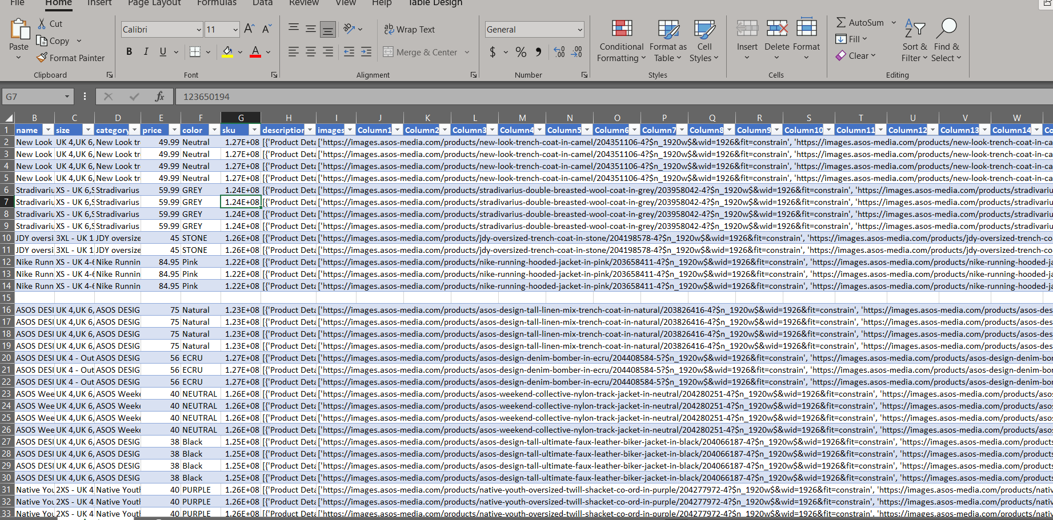
Task: Open the font name dropdown Calibri
Action: [x=199, y=30]
